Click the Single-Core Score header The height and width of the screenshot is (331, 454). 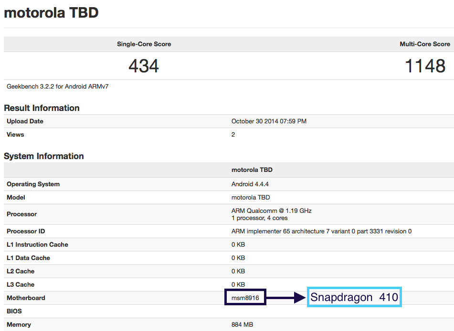tap(144, 44)
